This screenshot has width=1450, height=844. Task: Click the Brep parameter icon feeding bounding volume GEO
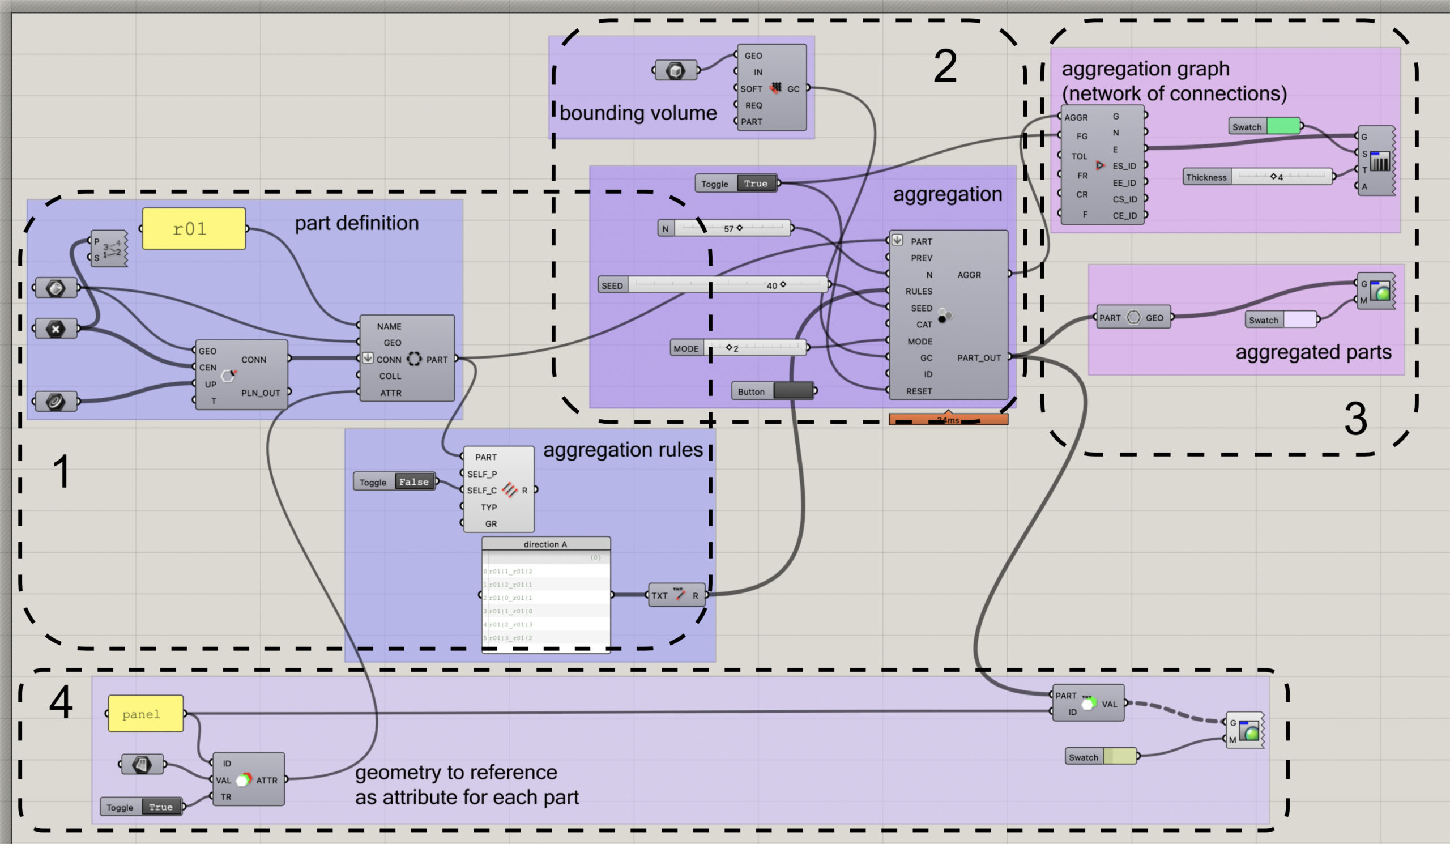tap(675, 71)
